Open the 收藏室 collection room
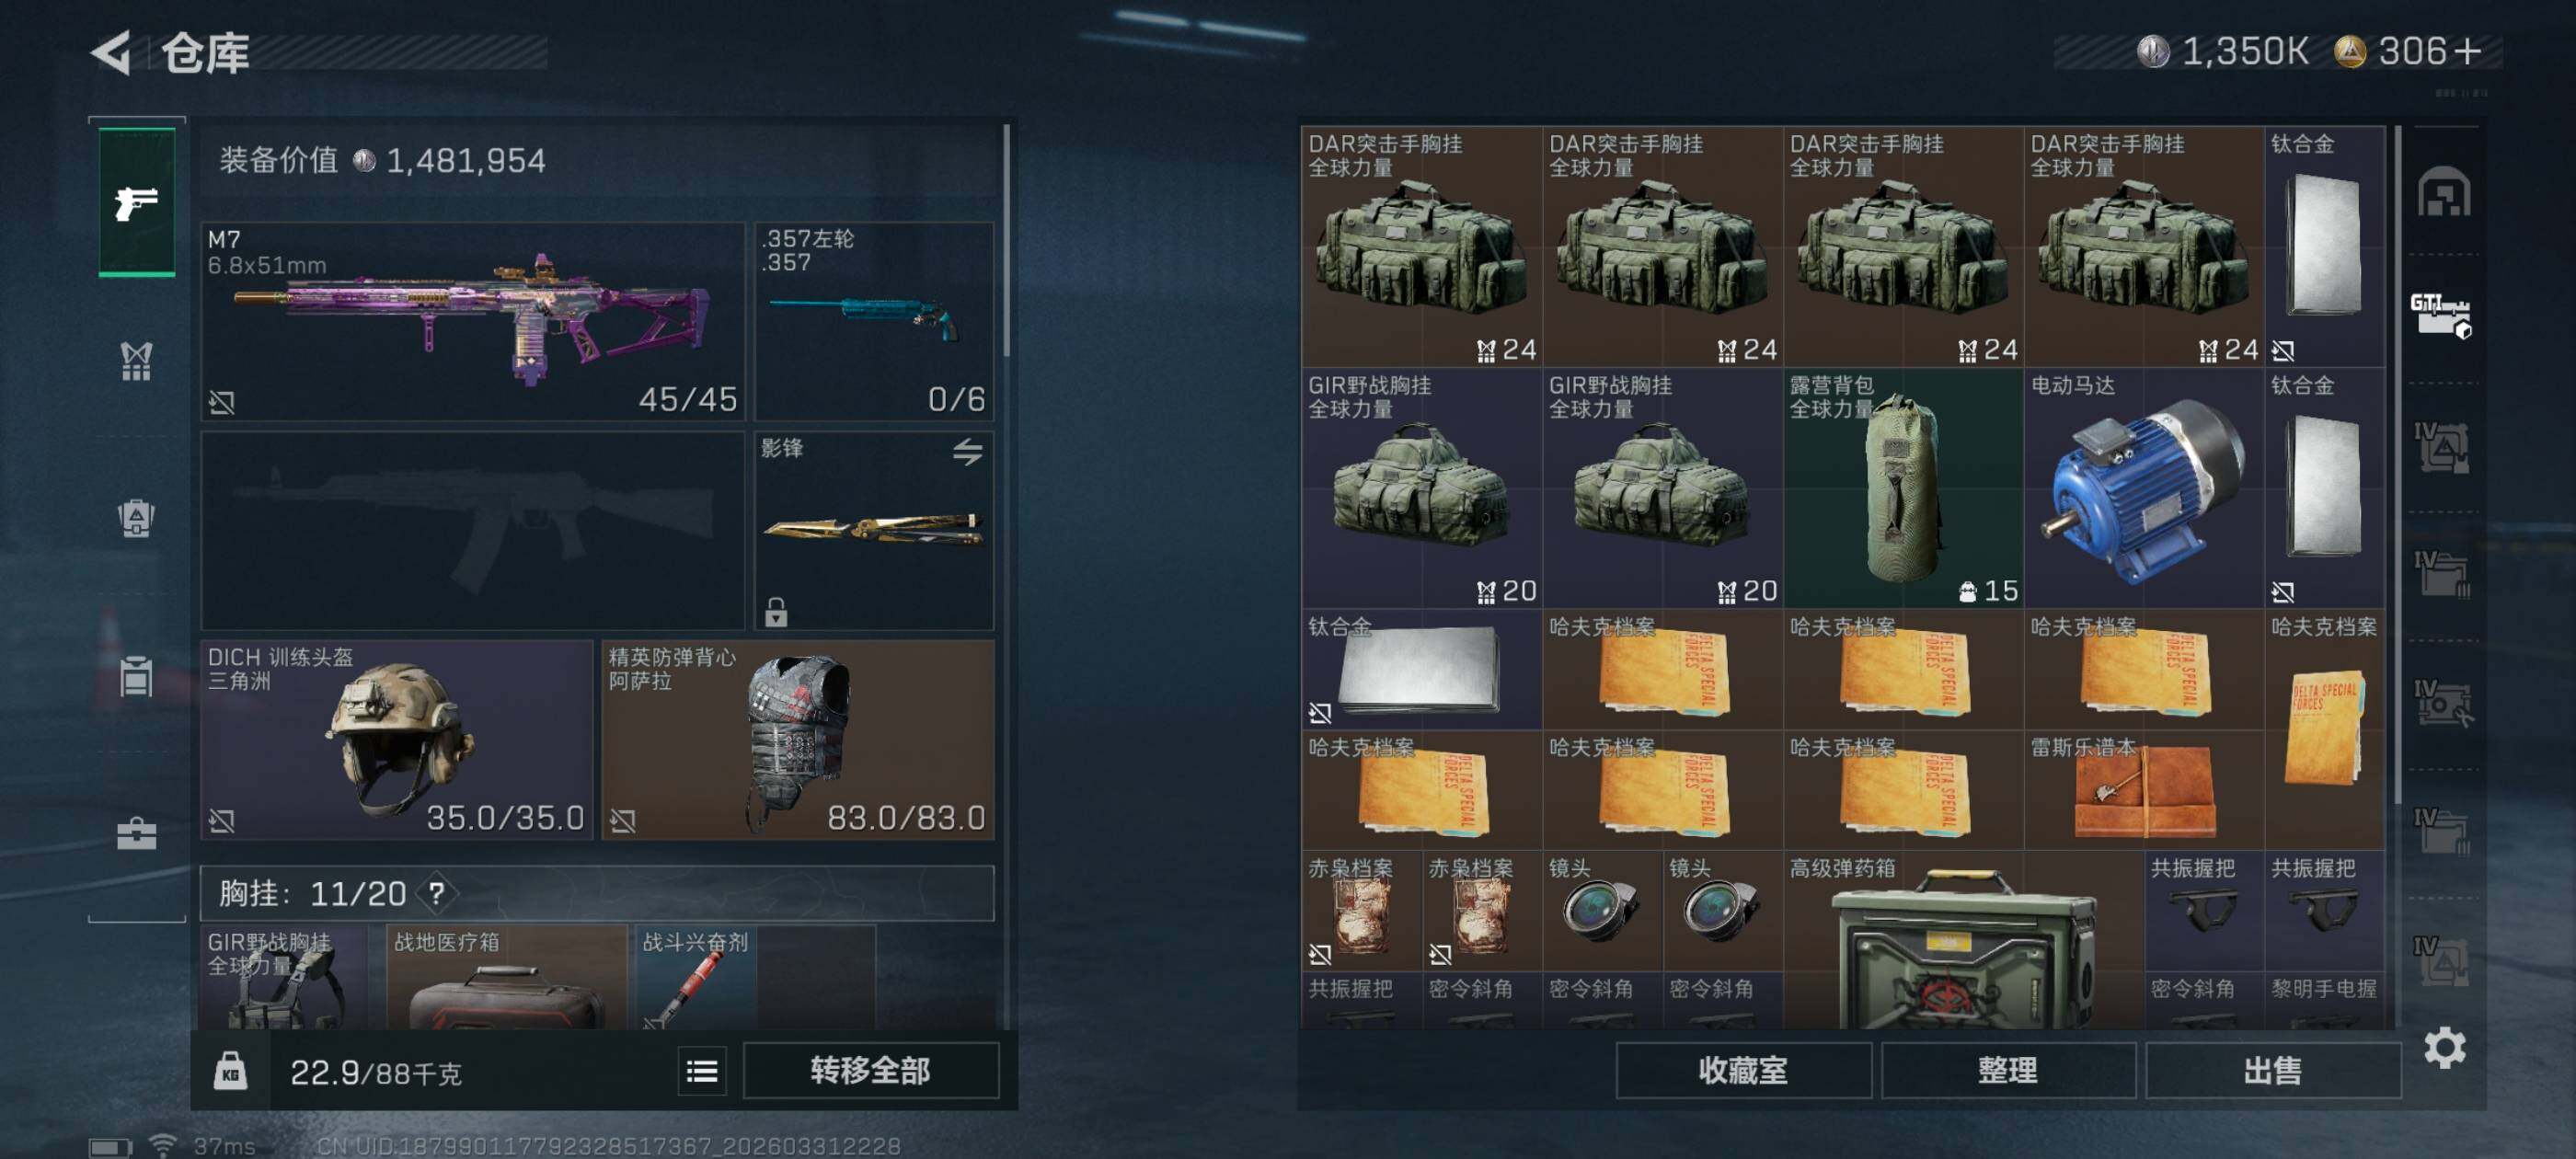The height and width of the screenshot is (1159, 2576). (1743, 1071)
